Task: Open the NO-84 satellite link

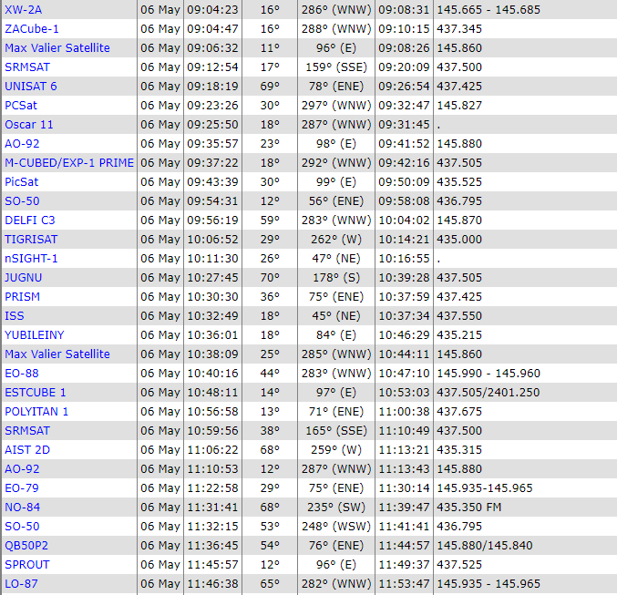Action: point(22,508)
